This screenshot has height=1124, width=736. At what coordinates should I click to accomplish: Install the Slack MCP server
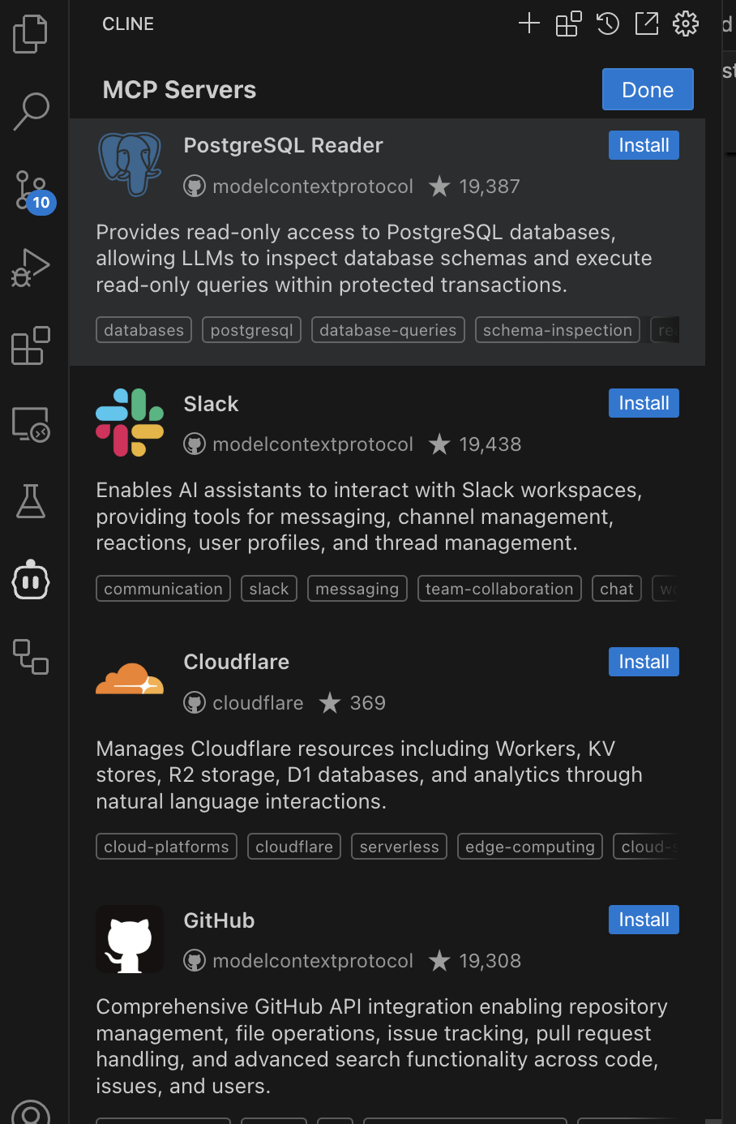tap(644, 403)
